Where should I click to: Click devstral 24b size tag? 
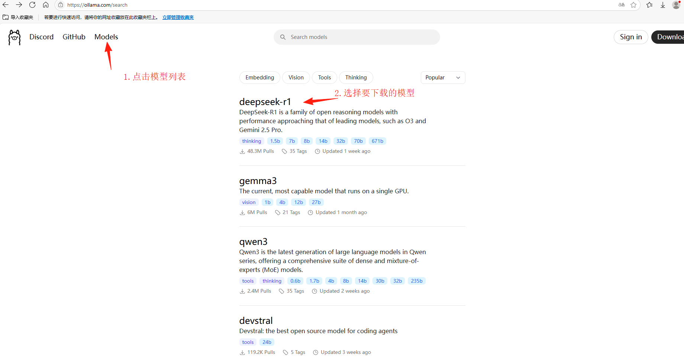click(x=267, y=342)
